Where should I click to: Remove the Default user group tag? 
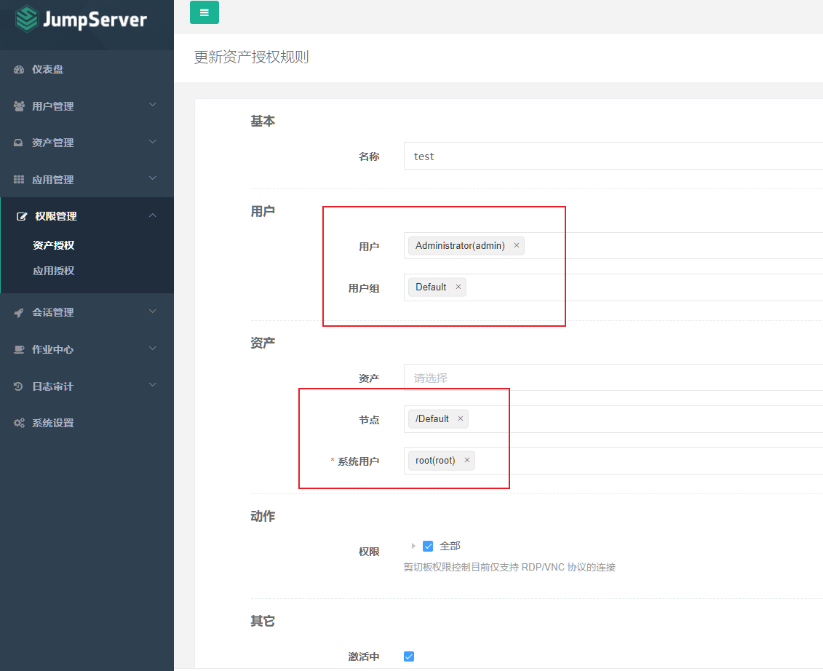[x=458, y=287]
